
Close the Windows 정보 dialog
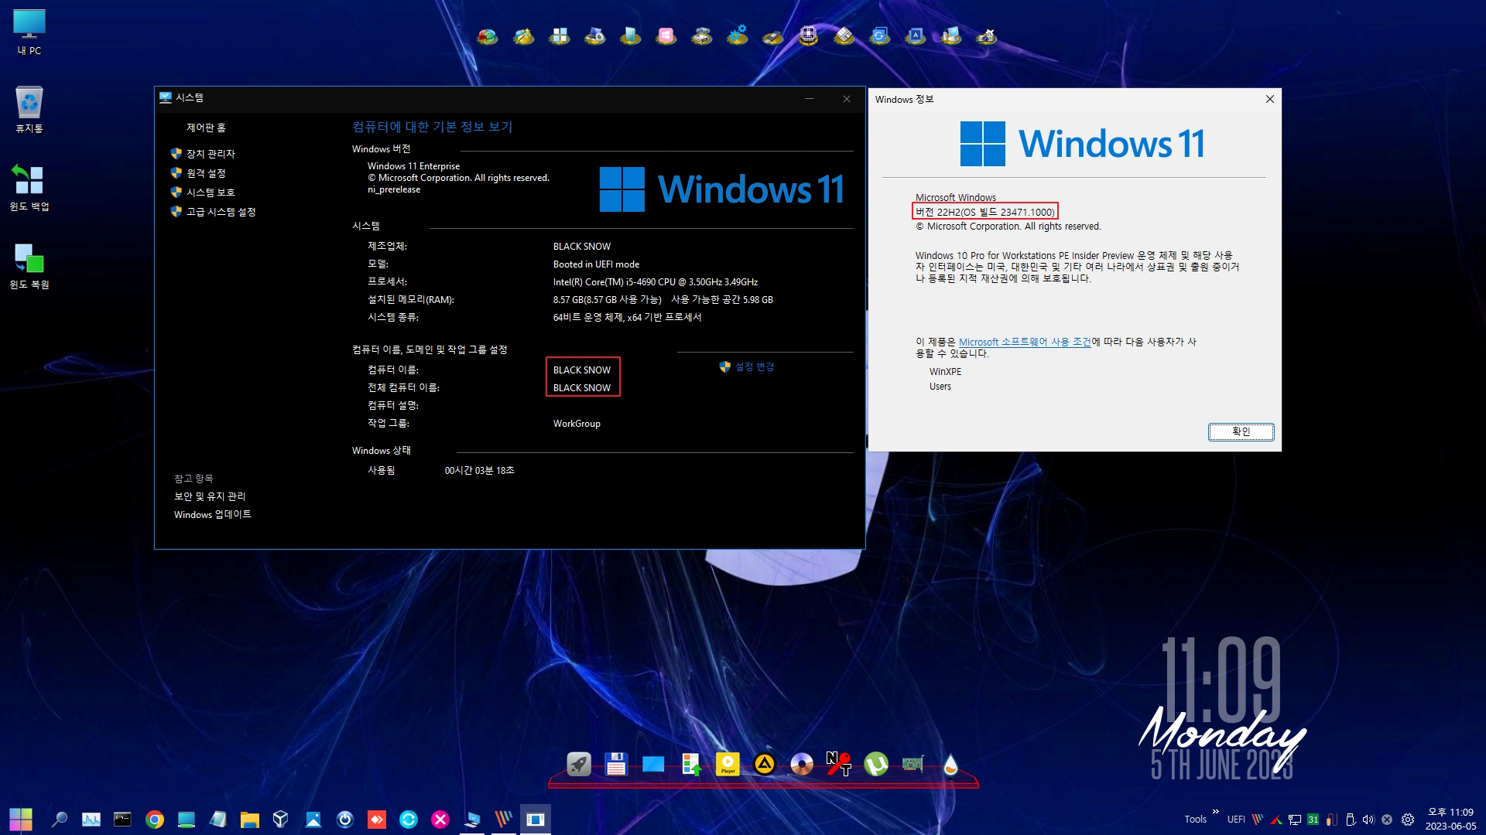point(1269,99)
